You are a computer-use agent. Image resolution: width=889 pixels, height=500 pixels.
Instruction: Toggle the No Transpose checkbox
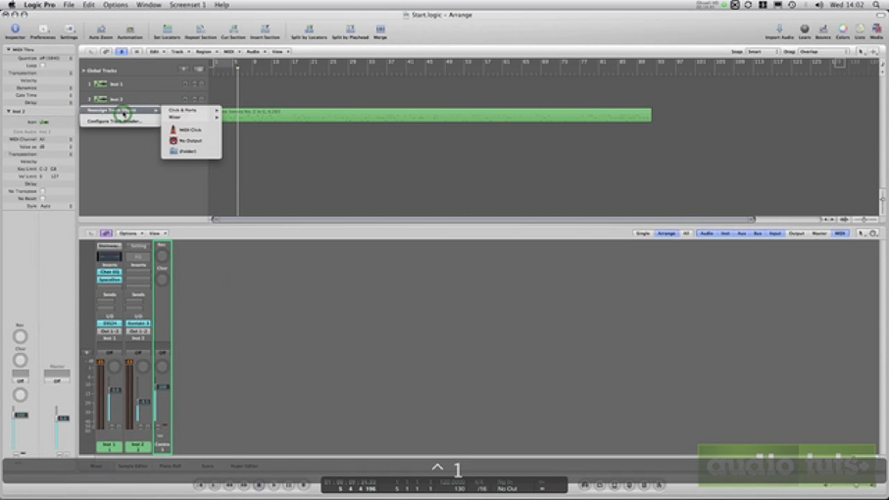coord(43,191)
